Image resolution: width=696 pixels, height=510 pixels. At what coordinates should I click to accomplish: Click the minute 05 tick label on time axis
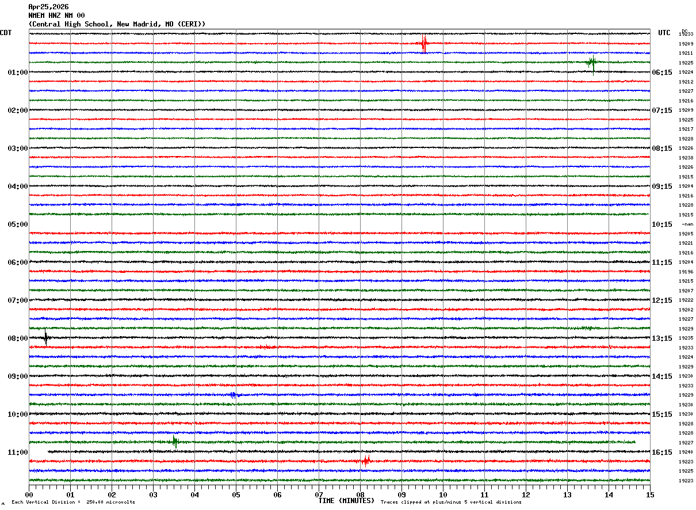point(236,494)
